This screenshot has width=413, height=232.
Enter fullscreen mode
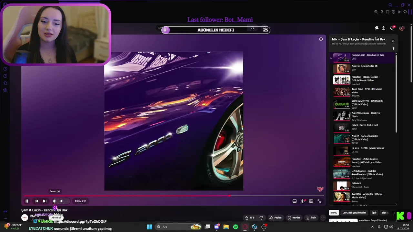coord(319,201)
